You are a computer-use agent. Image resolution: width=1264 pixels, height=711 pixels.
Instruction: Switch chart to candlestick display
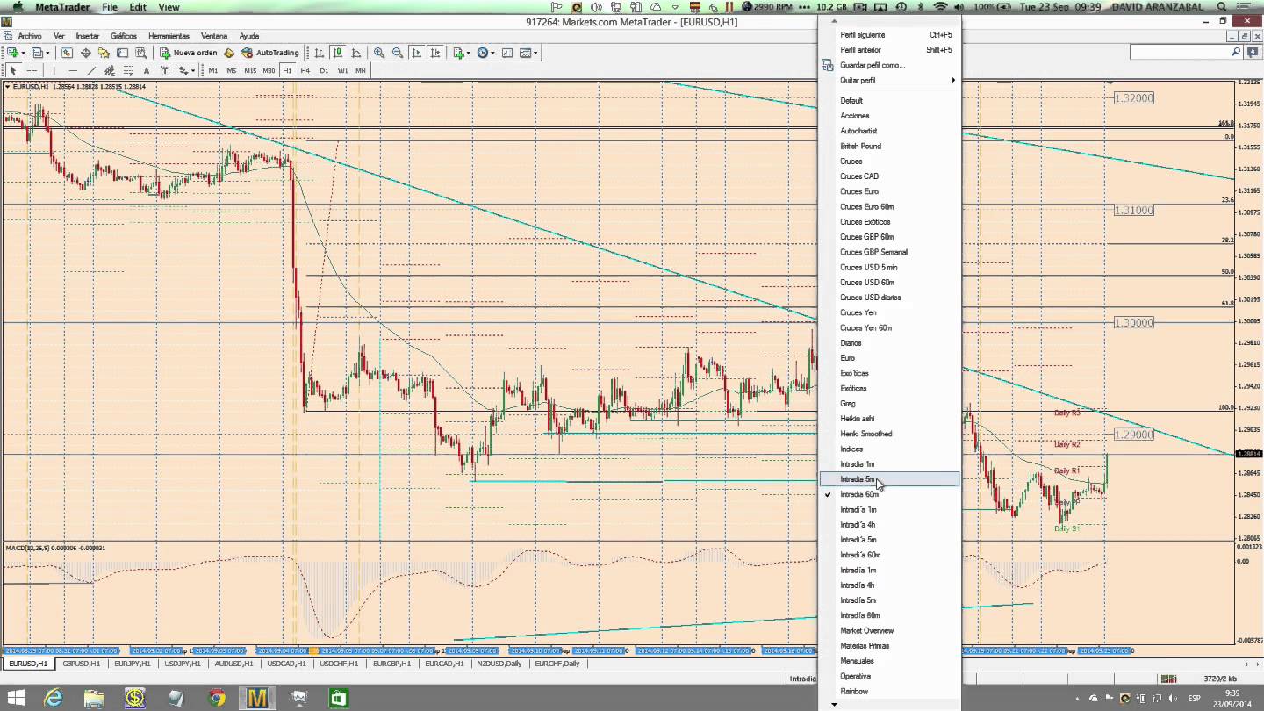pyautogui.click(x=337, y=53)
